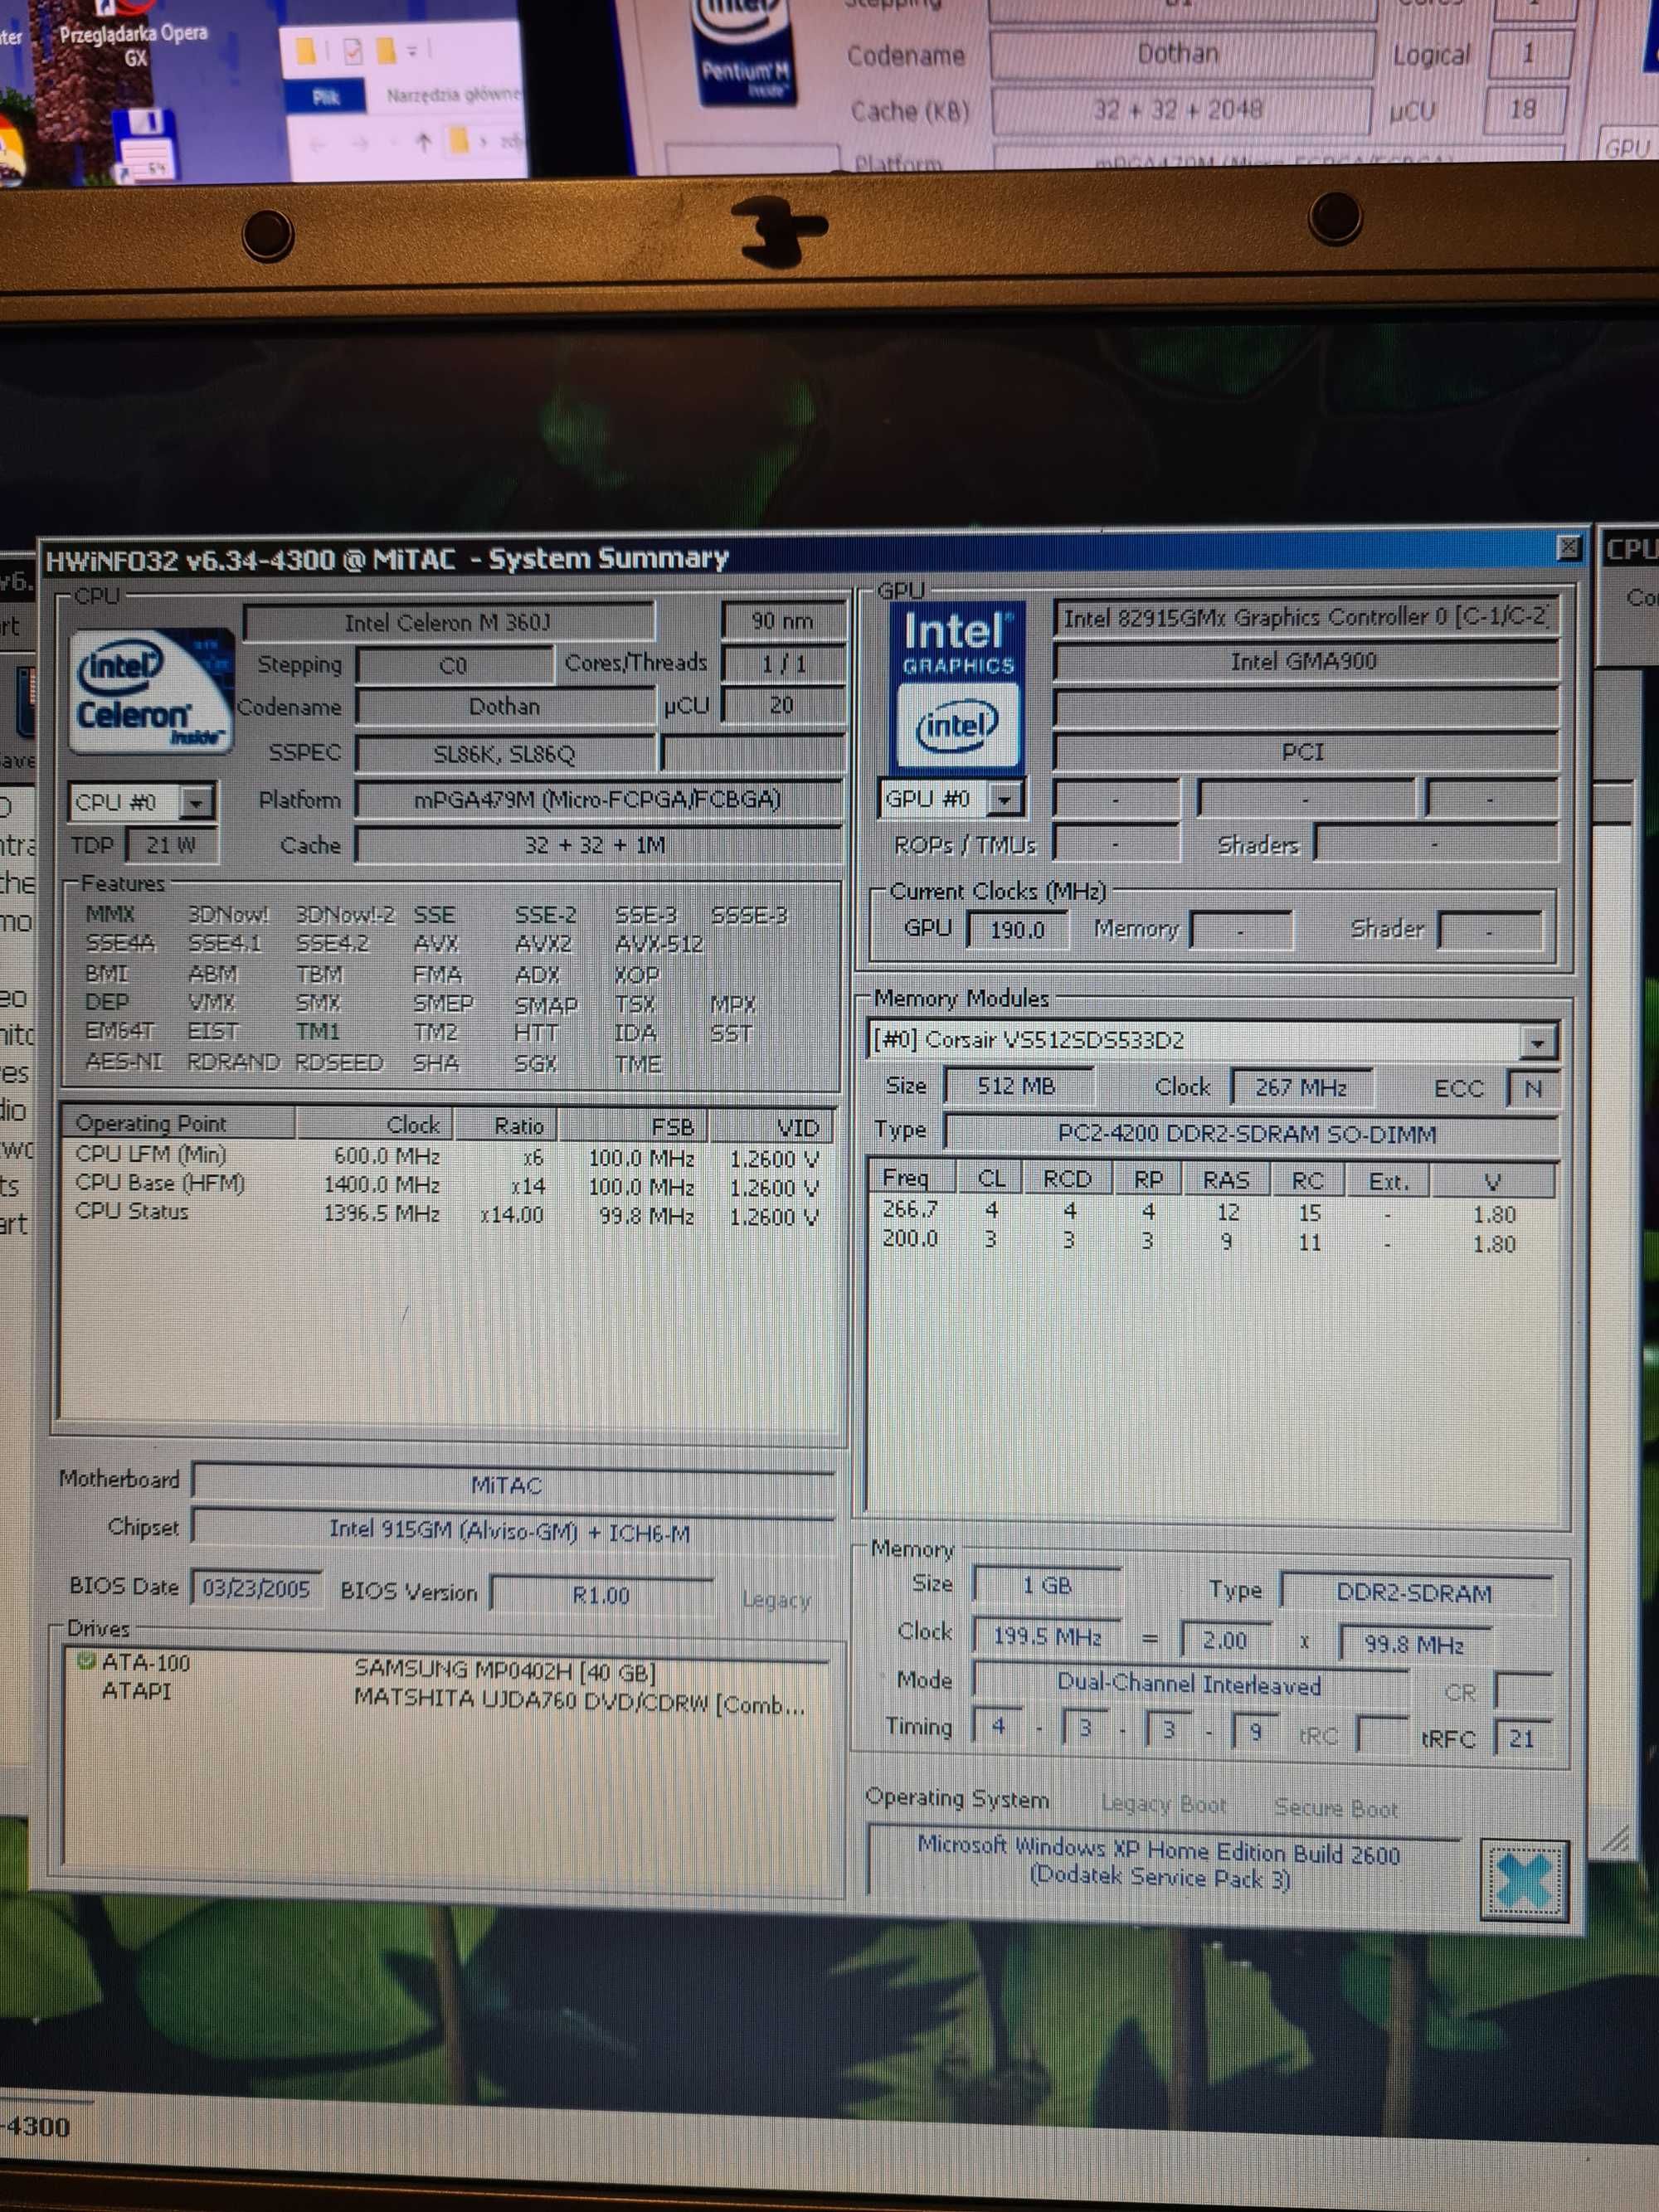Click the ECC N field
1659x2212 pixels.
pos(1532,1088)
